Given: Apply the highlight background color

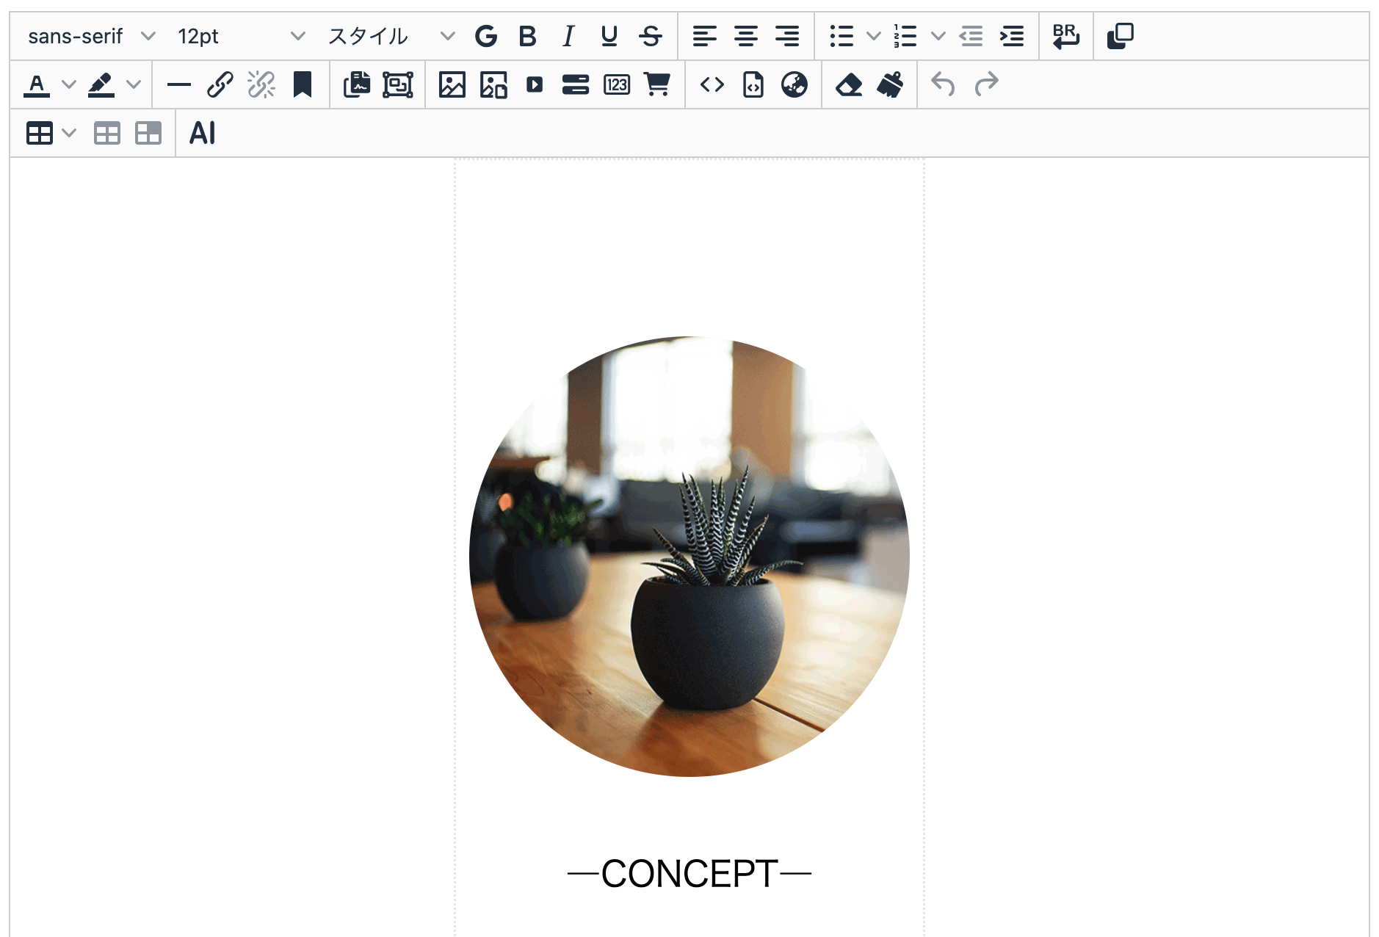Looking at the screenshot, I should [101, 85].
